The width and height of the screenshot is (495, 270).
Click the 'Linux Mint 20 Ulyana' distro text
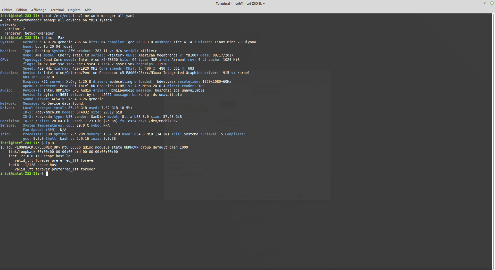(x=235, y=42)
